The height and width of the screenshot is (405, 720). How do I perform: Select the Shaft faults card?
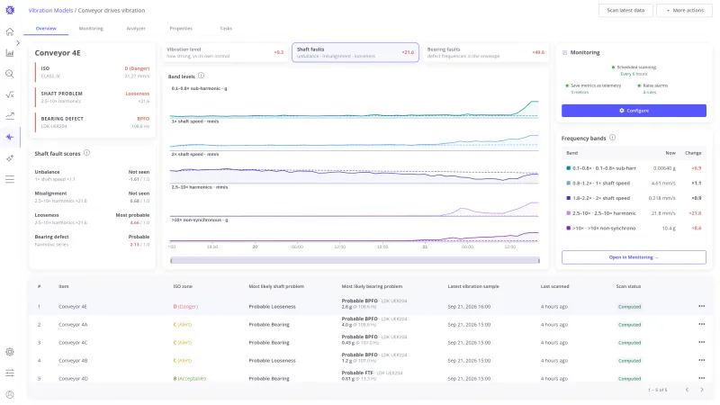[355, 52]
